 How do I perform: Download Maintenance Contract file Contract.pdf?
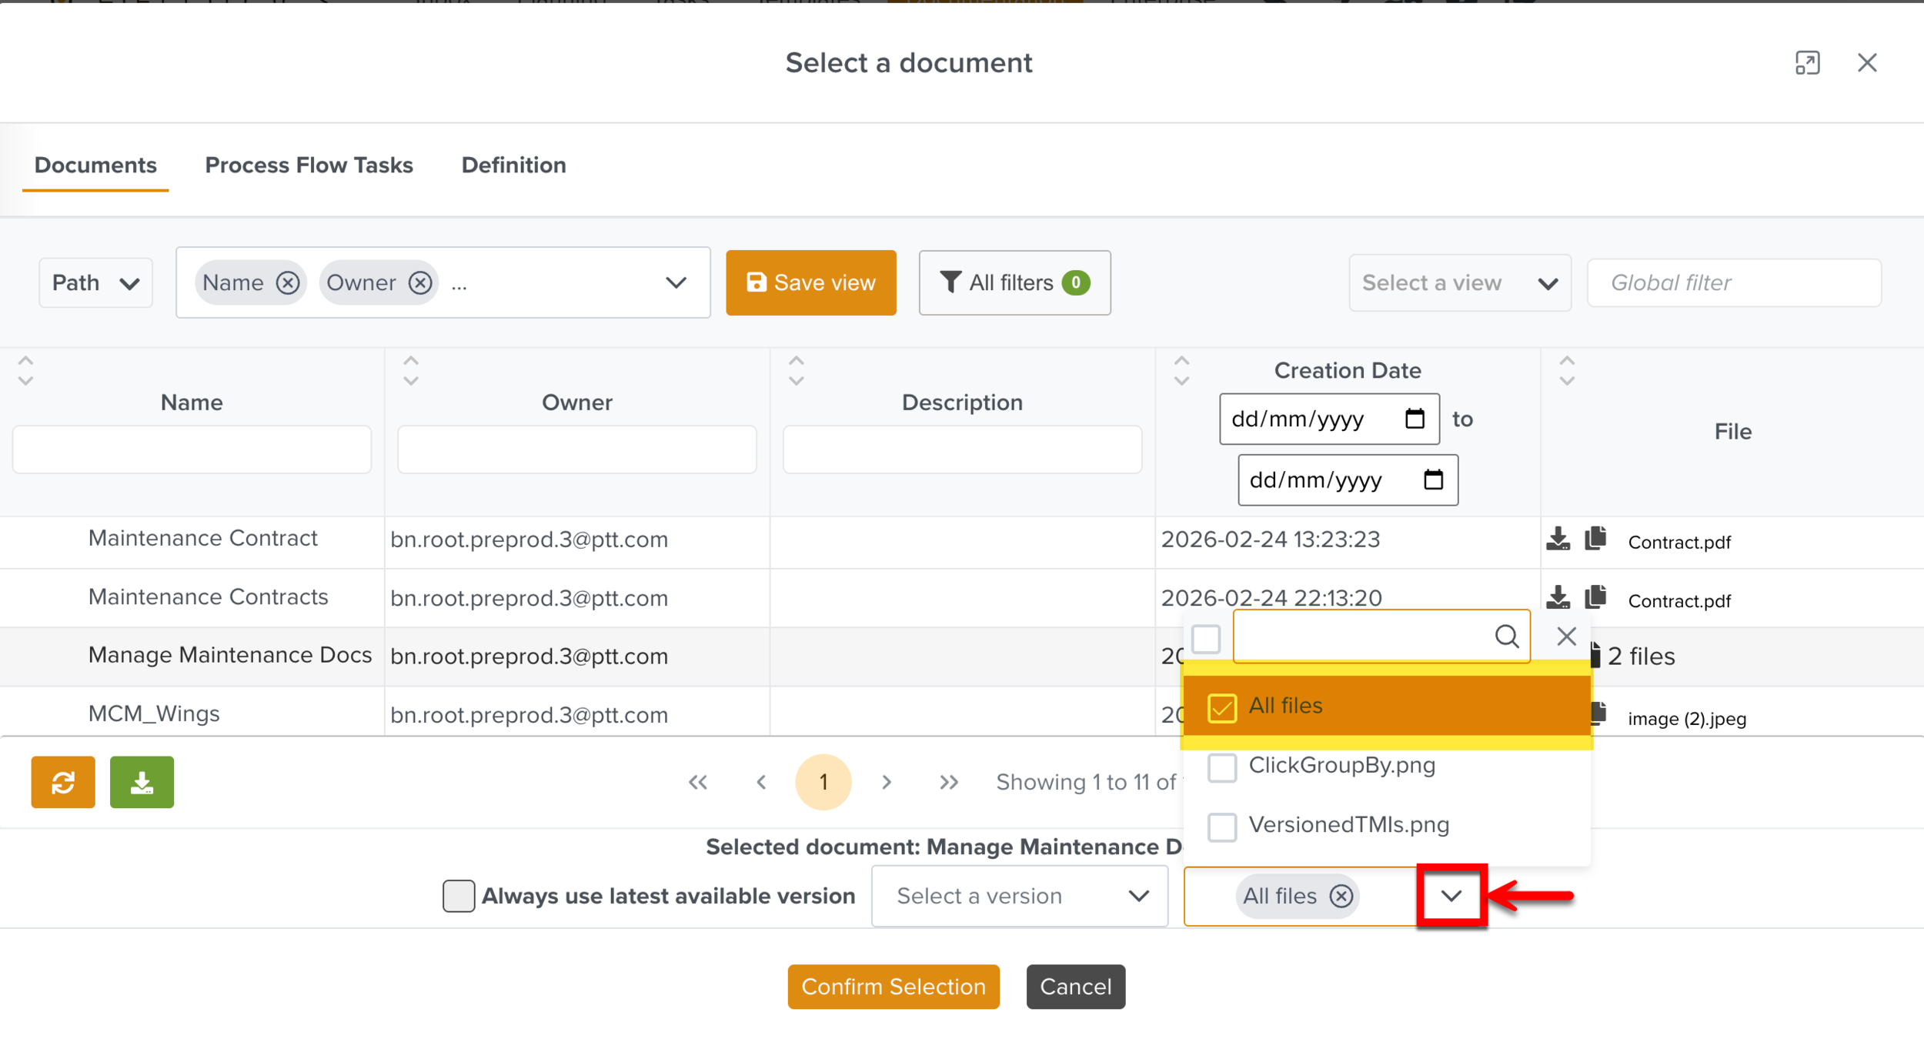(1558, 539)
